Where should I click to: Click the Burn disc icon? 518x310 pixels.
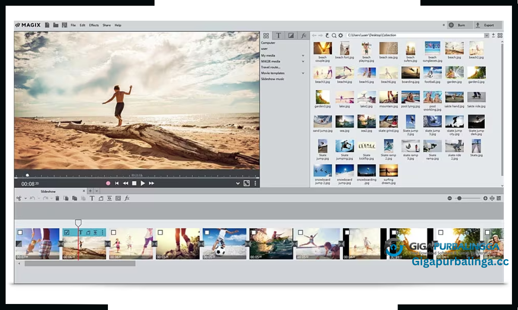click(x=452, y=25)
